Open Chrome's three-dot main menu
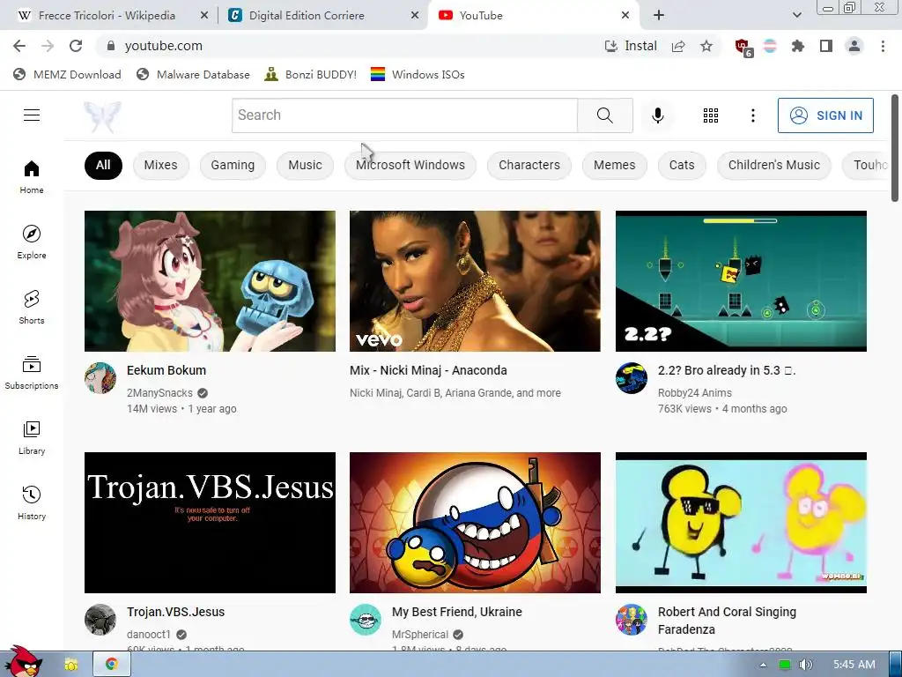 pyautogui.click(x=883, y=46)
